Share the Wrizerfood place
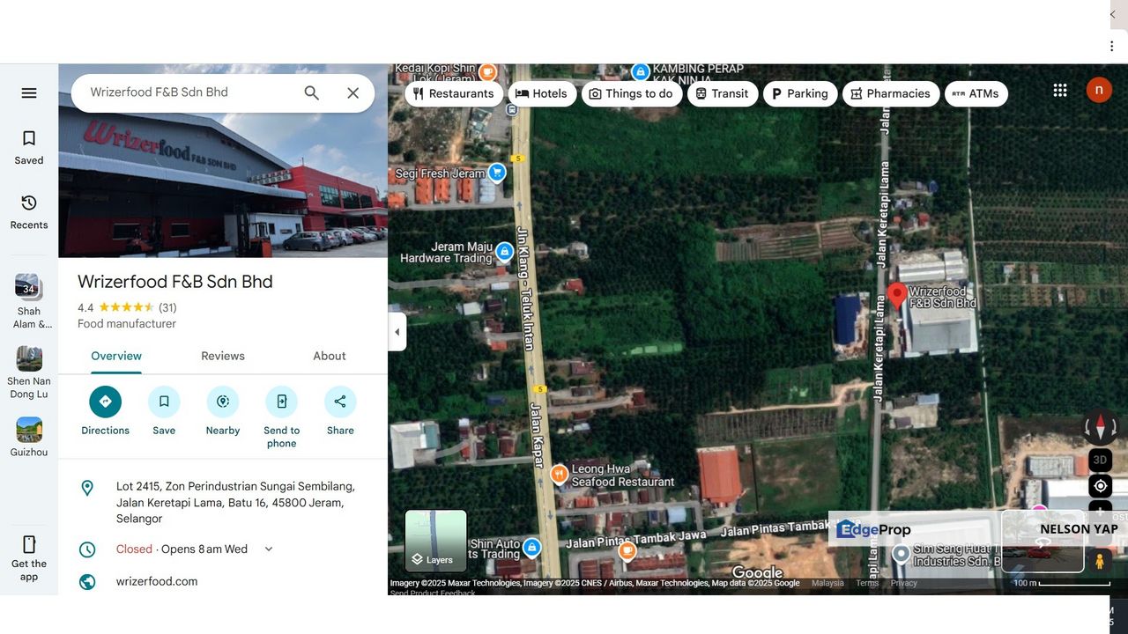Viewport: 1128px width, 634px height. [x=340, y=410]
